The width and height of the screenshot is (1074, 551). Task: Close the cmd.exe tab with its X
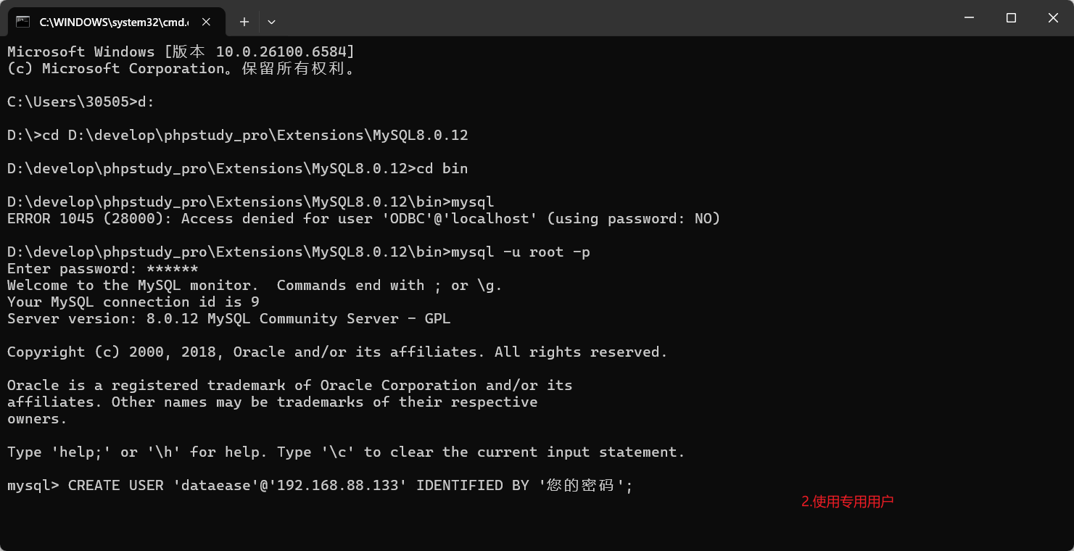tap(205, 22)
